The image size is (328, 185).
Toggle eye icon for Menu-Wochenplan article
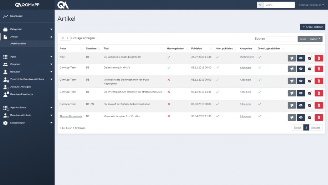click(x=301, y=117)
